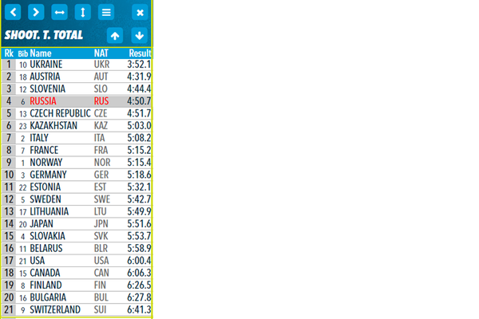Click the down arrow next to SHOOT. T. TOTAL
This screenshot has height=319, width=479.
(139, 35)
